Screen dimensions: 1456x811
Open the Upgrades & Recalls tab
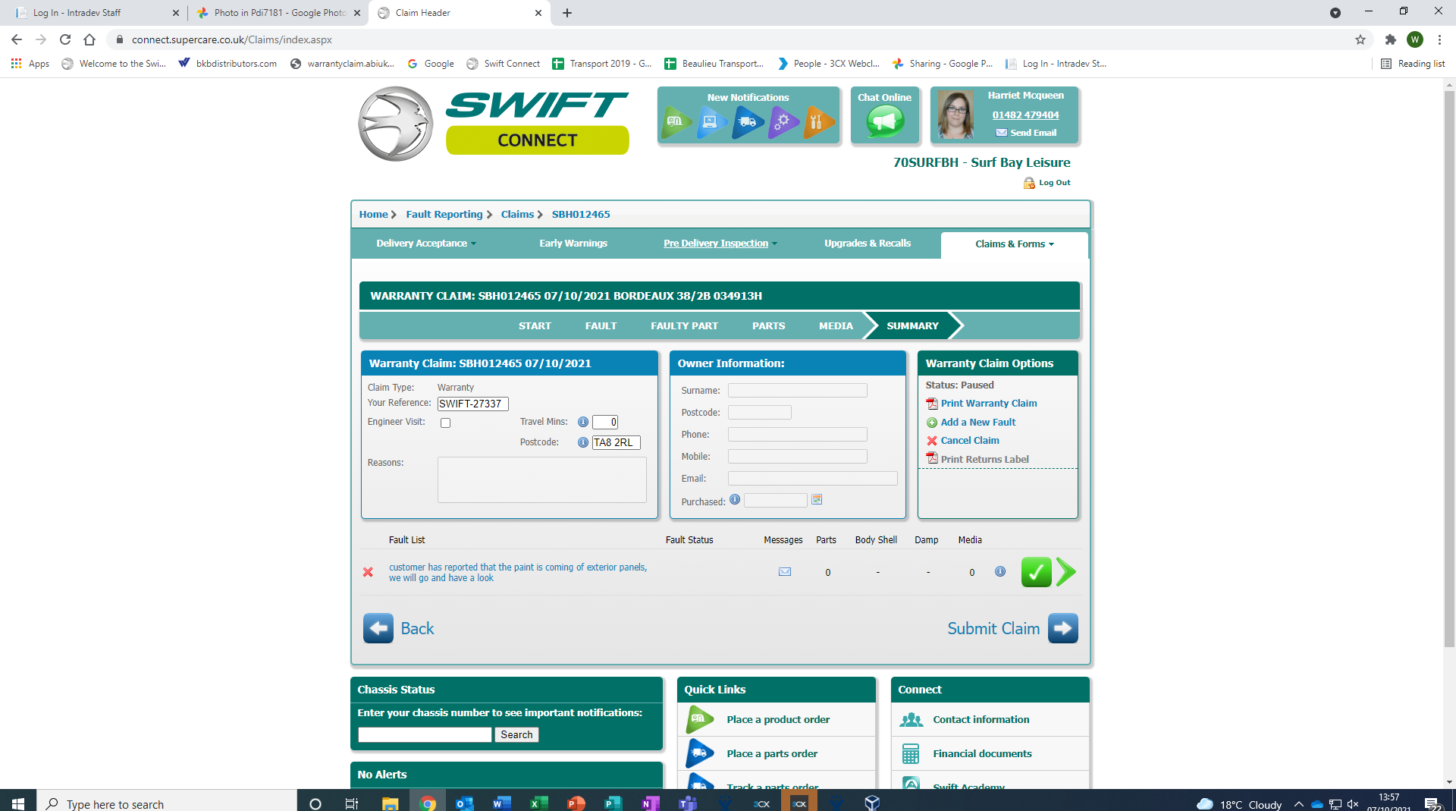(x=868, y=244)
